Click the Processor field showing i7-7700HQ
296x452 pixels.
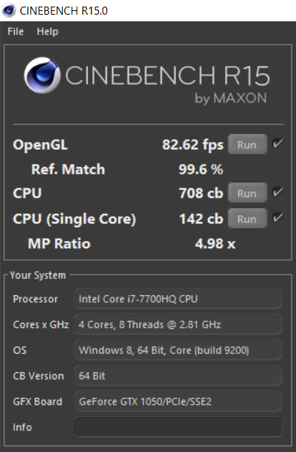point(178,299)
